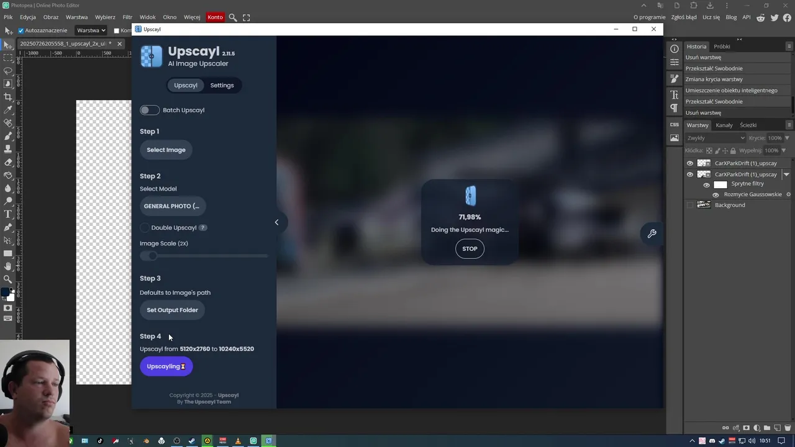
Task: Open the Zwykły blend mode dropdown
Action: [x=715, y=138]
